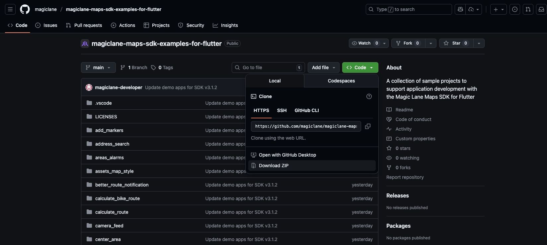Click the help icon beside Clone
This screenshot has height=245, width=547.
click(x=369, y=96)
